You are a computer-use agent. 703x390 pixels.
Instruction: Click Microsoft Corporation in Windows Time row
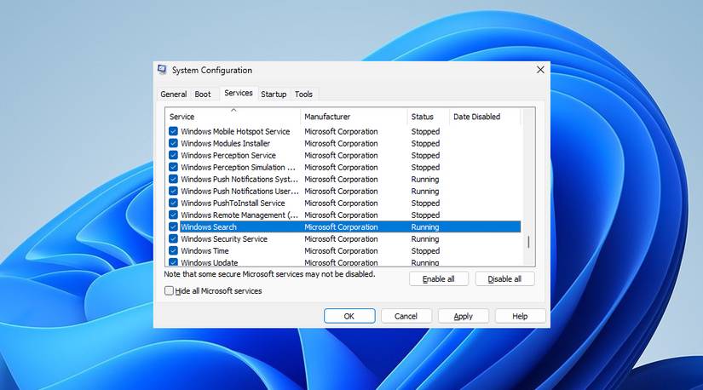(341, 250)
